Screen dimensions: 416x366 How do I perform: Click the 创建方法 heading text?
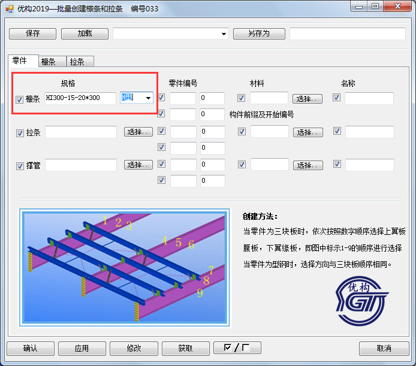(x=260, y=216)
